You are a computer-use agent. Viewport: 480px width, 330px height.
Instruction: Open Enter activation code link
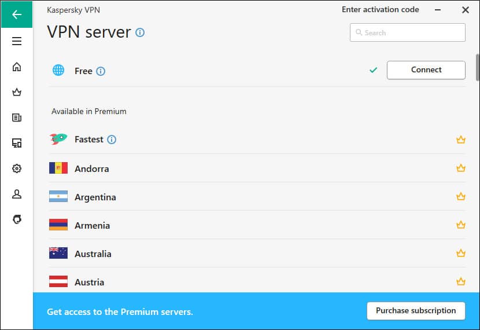point(380,9)
